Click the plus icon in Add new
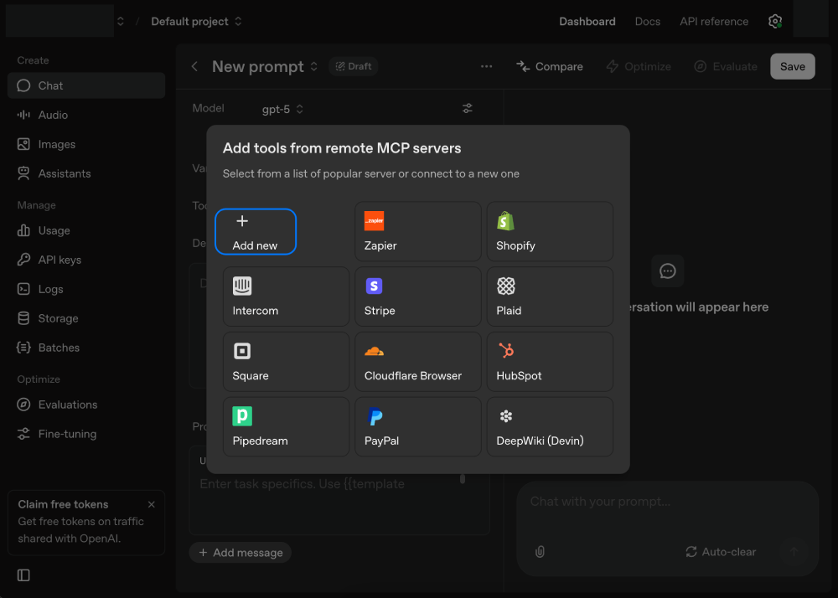 [242, 220]
